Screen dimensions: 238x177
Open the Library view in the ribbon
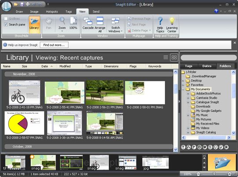tap(34, 24)
